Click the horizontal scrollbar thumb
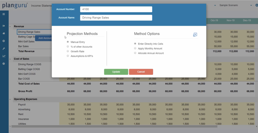This screenshot has height=133, width=258. [x=114, y=126]
